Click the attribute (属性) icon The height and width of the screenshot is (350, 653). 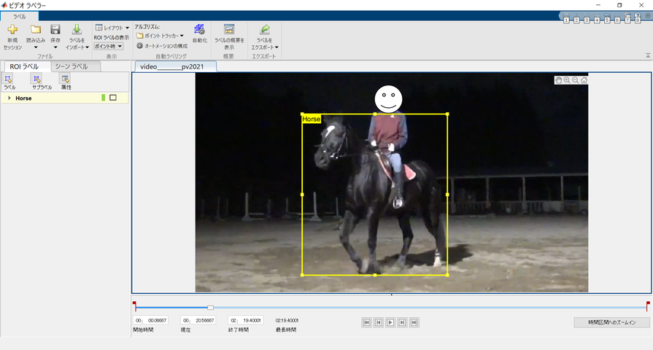tap(66, 79)
